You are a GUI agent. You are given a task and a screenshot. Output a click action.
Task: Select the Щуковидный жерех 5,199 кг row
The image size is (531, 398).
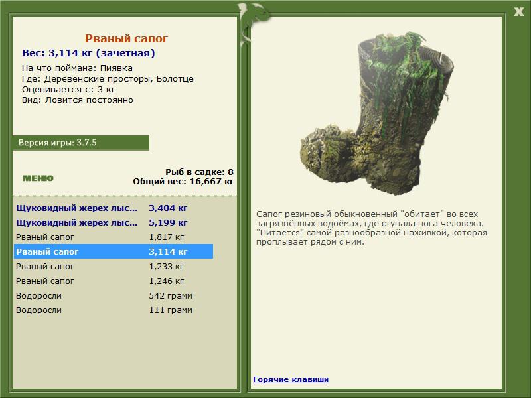114,223
